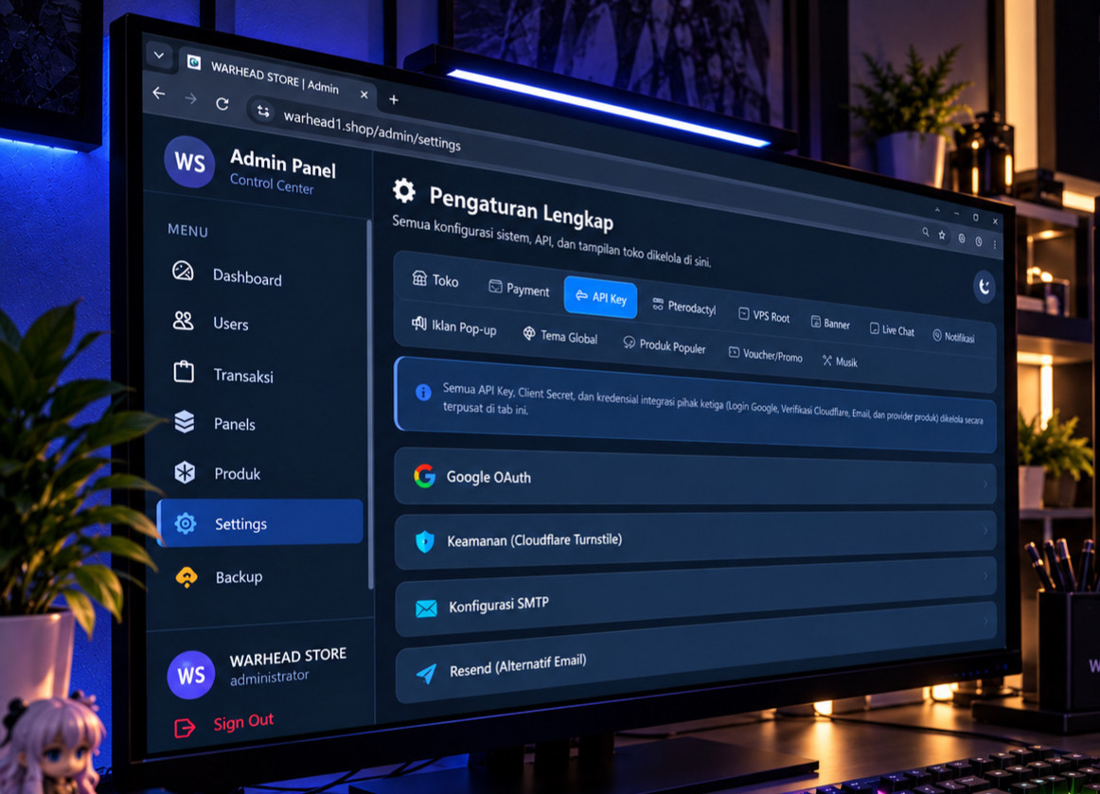Viewport: 1100px width, 794px height.
Task: Click the browser reload icon
Action: tap(222, 104)
